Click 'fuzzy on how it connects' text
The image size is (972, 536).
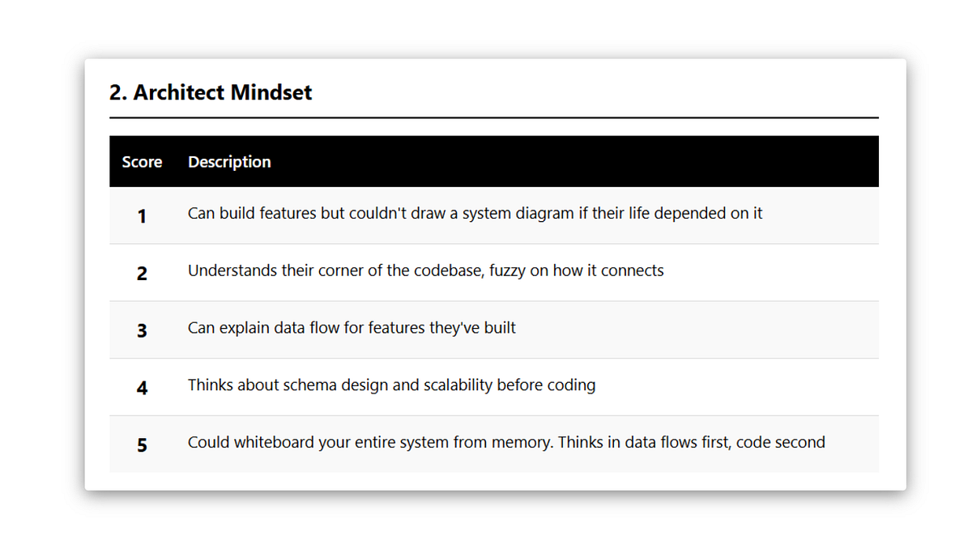578,271
